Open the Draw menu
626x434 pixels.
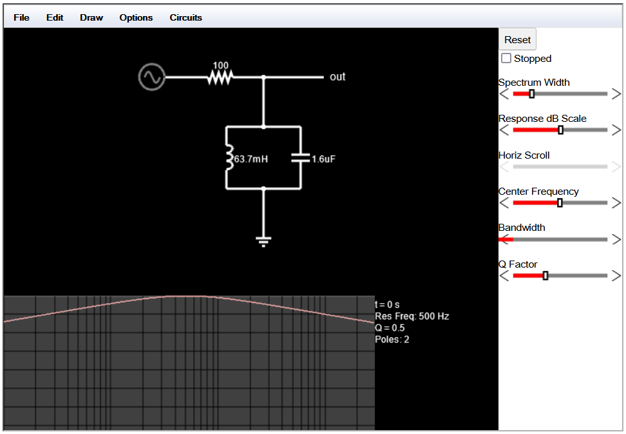coord(91,17)
